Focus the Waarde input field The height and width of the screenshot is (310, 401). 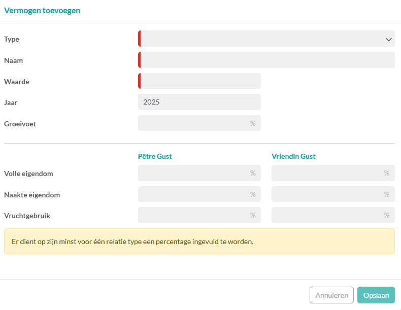(199, 81)
